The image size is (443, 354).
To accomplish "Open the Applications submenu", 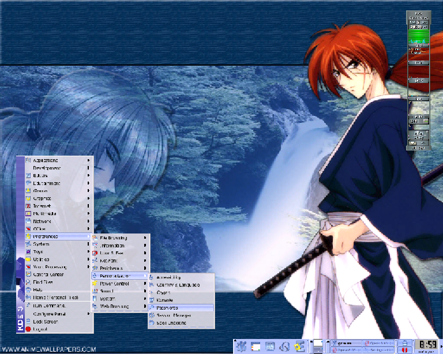I will click(x=59, y=160).
